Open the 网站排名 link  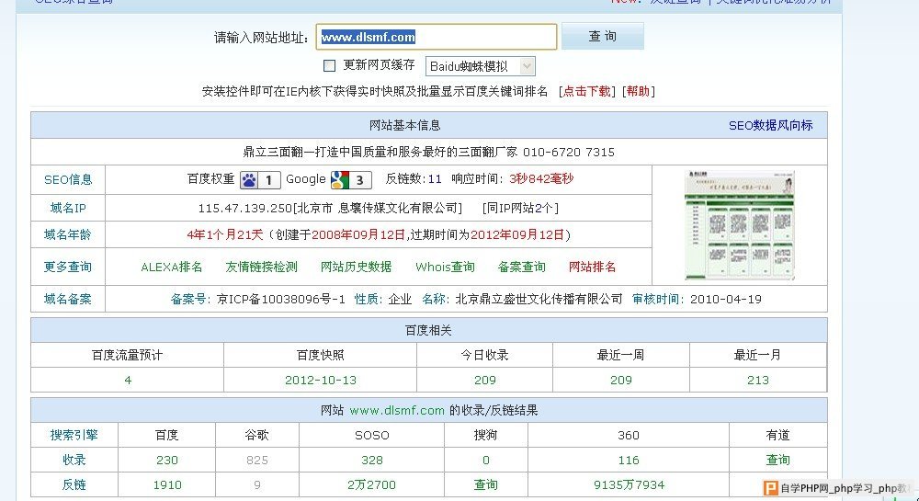point(593,268)
